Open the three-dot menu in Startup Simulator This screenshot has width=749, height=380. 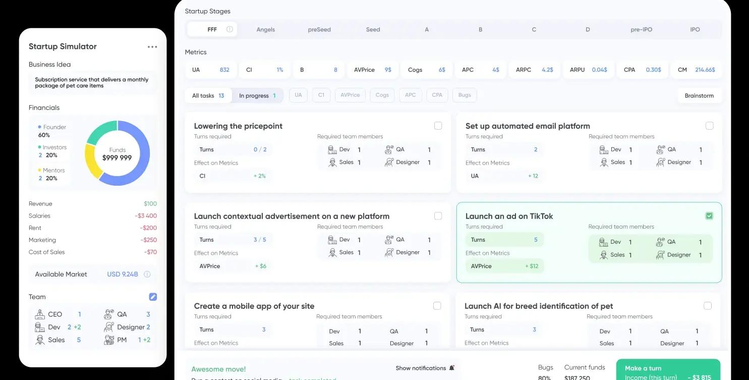(152, 47)
